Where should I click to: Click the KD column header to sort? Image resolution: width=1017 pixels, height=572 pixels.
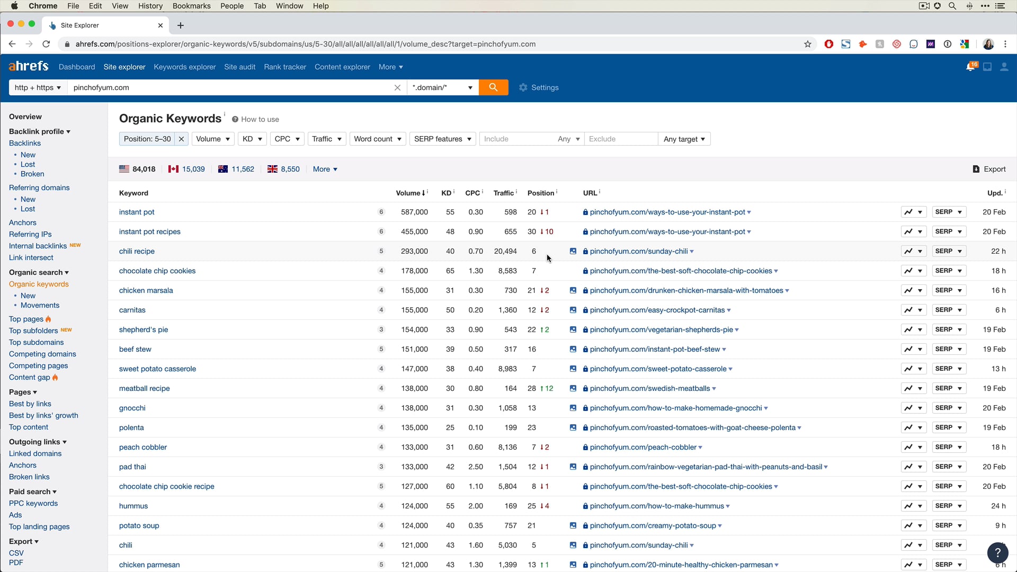[x=445, y=192]
